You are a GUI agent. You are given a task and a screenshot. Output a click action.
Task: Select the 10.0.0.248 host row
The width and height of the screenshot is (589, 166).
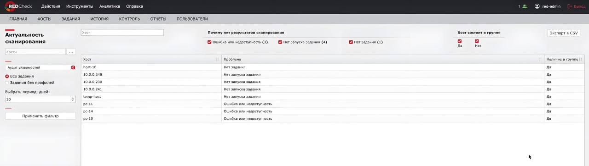[x=333, y=74]
